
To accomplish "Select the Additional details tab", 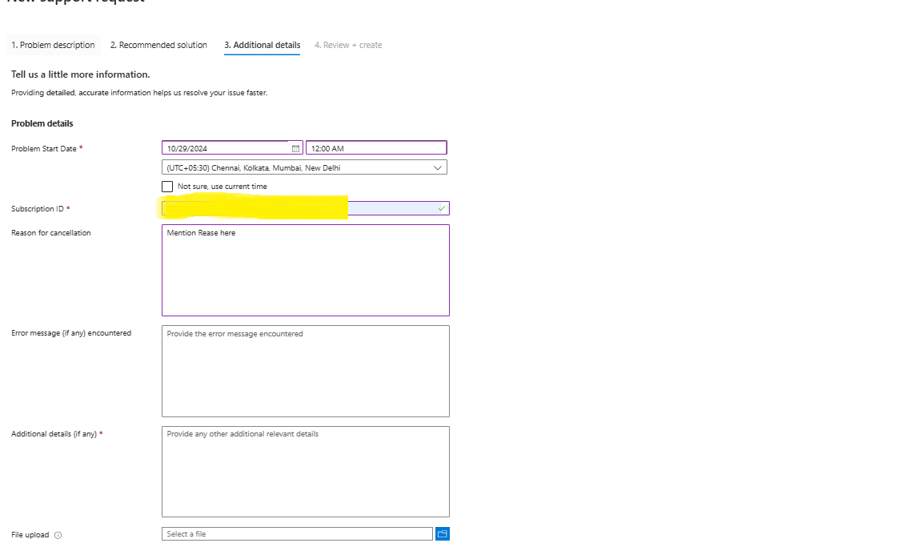I will click(x=263, y=46).
